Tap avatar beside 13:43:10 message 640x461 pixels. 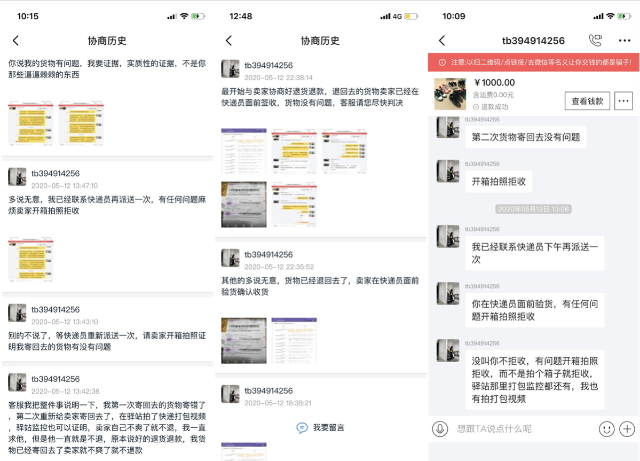pyautogui.click(x=17, y=313)
